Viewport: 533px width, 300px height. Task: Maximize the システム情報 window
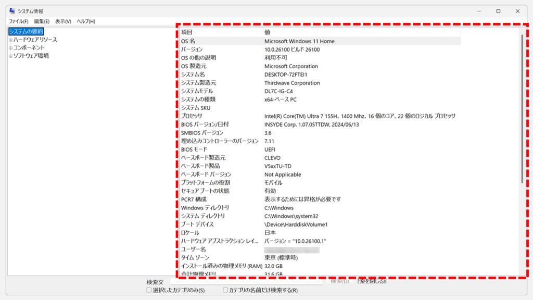(x=498, y=11)
